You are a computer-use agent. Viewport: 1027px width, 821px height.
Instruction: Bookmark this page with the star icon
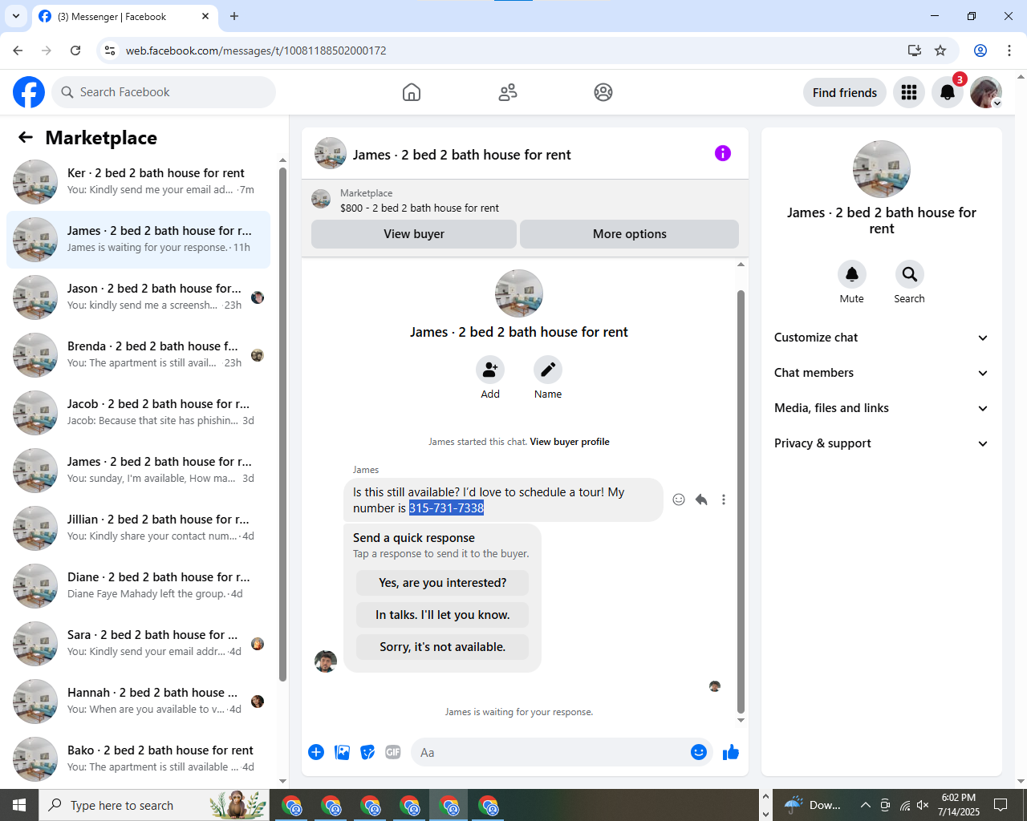[940, 51]
